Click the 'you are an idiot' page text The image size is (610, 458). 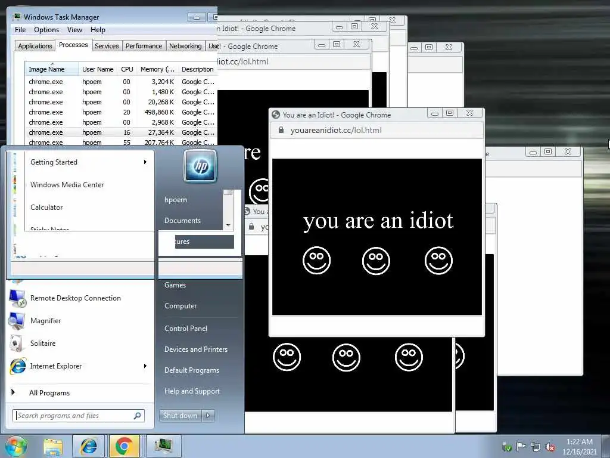click(x=378, y=221)
